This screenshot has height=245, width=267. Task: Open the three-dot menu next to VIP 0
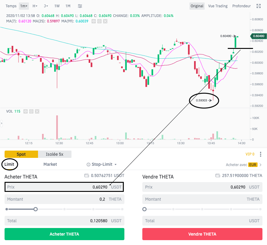[x=261, y=154]
